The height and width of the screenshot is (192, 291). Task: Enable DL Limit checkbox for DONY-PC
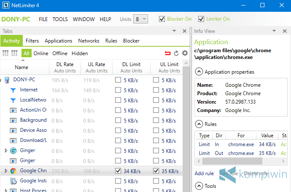click(118, 80)
